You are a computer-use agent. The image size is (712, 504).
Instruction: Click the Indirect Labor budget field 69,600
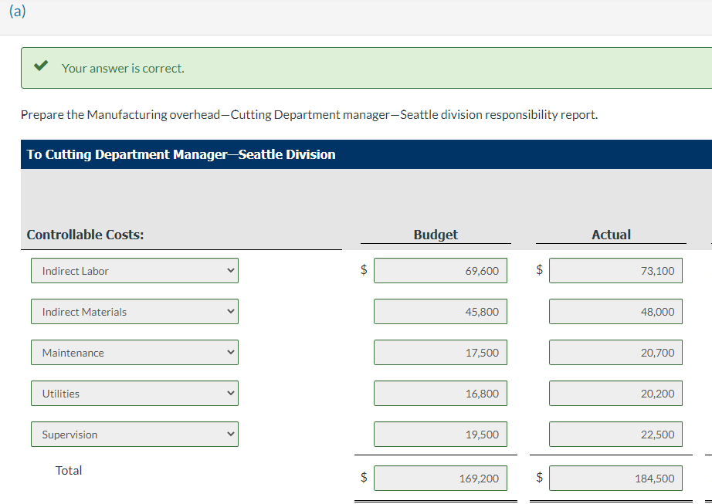440,270
